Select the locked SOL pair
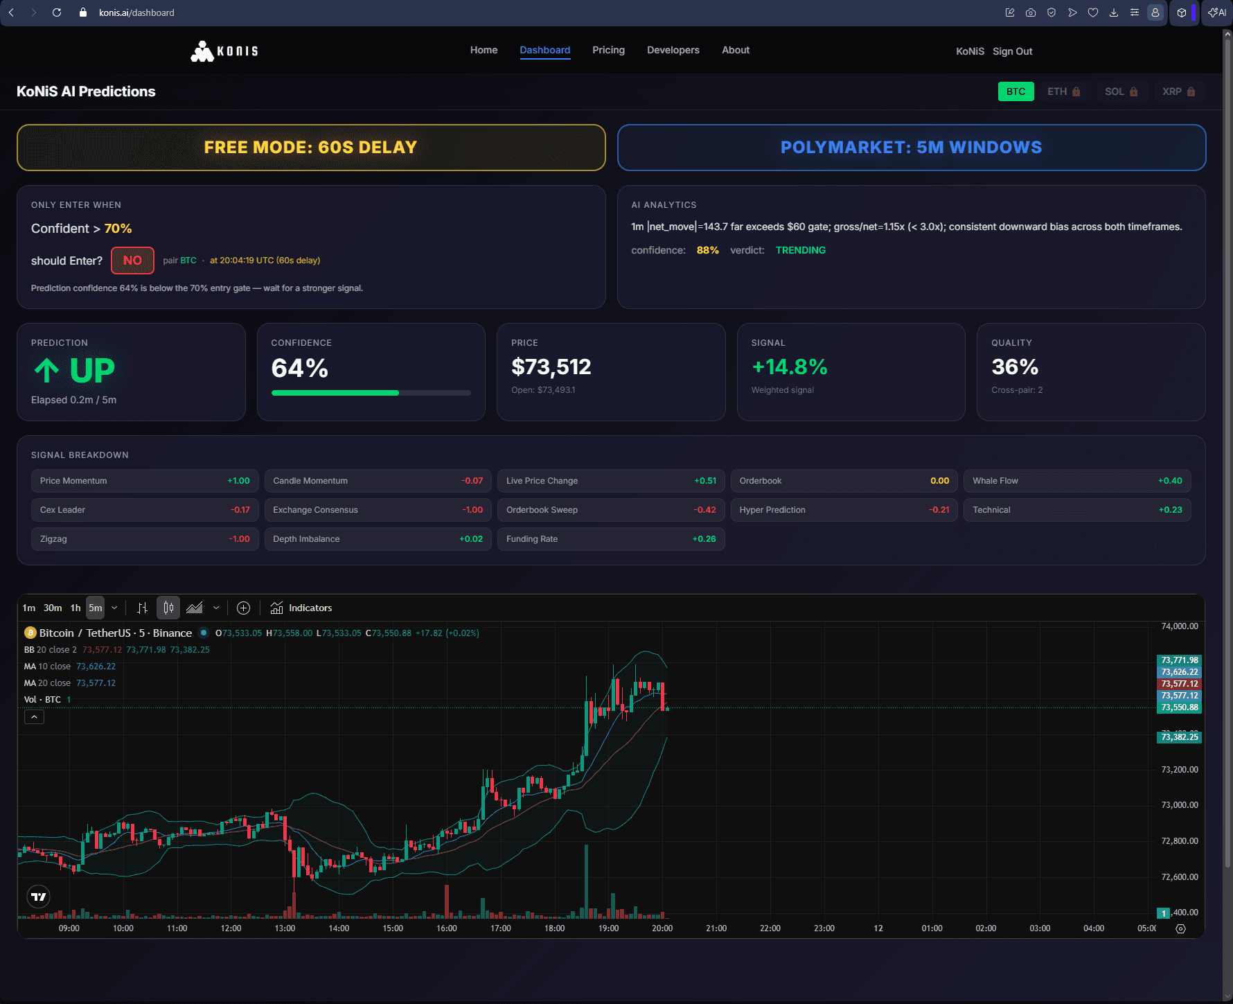Viewport: 1233px width, 1004px height. pyautogui.click(x=1121, y=91)
